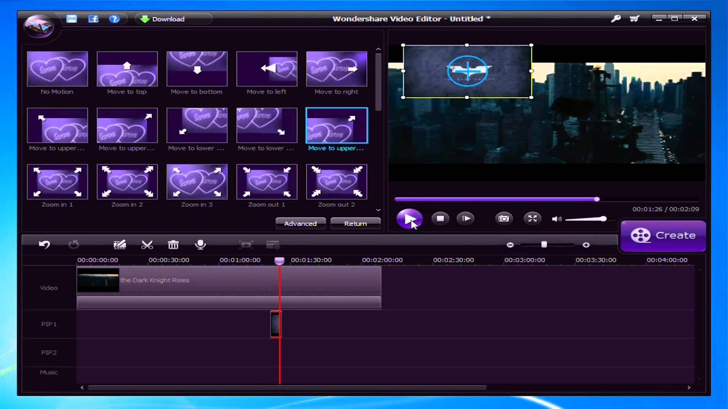The image size is (728, 409).
Task: Select the Move to top motion
Action: click(x=127, y=69)
